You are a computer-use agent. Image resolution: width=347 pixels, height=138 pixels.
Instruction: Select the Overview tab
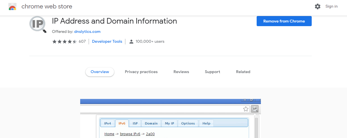click(100, 72)
